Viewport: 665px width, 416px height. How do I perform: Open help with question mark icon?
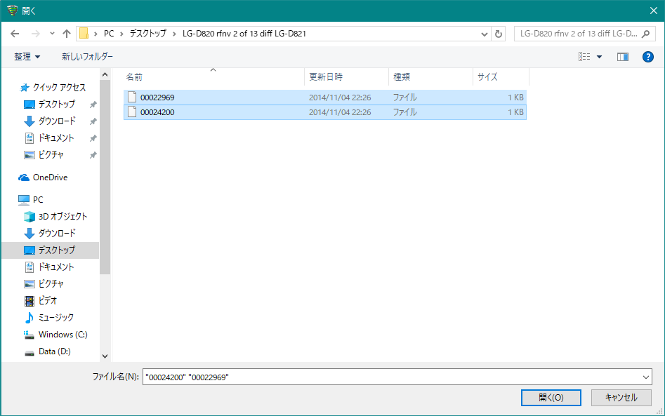pyautogui.click(x=647, y=57)
